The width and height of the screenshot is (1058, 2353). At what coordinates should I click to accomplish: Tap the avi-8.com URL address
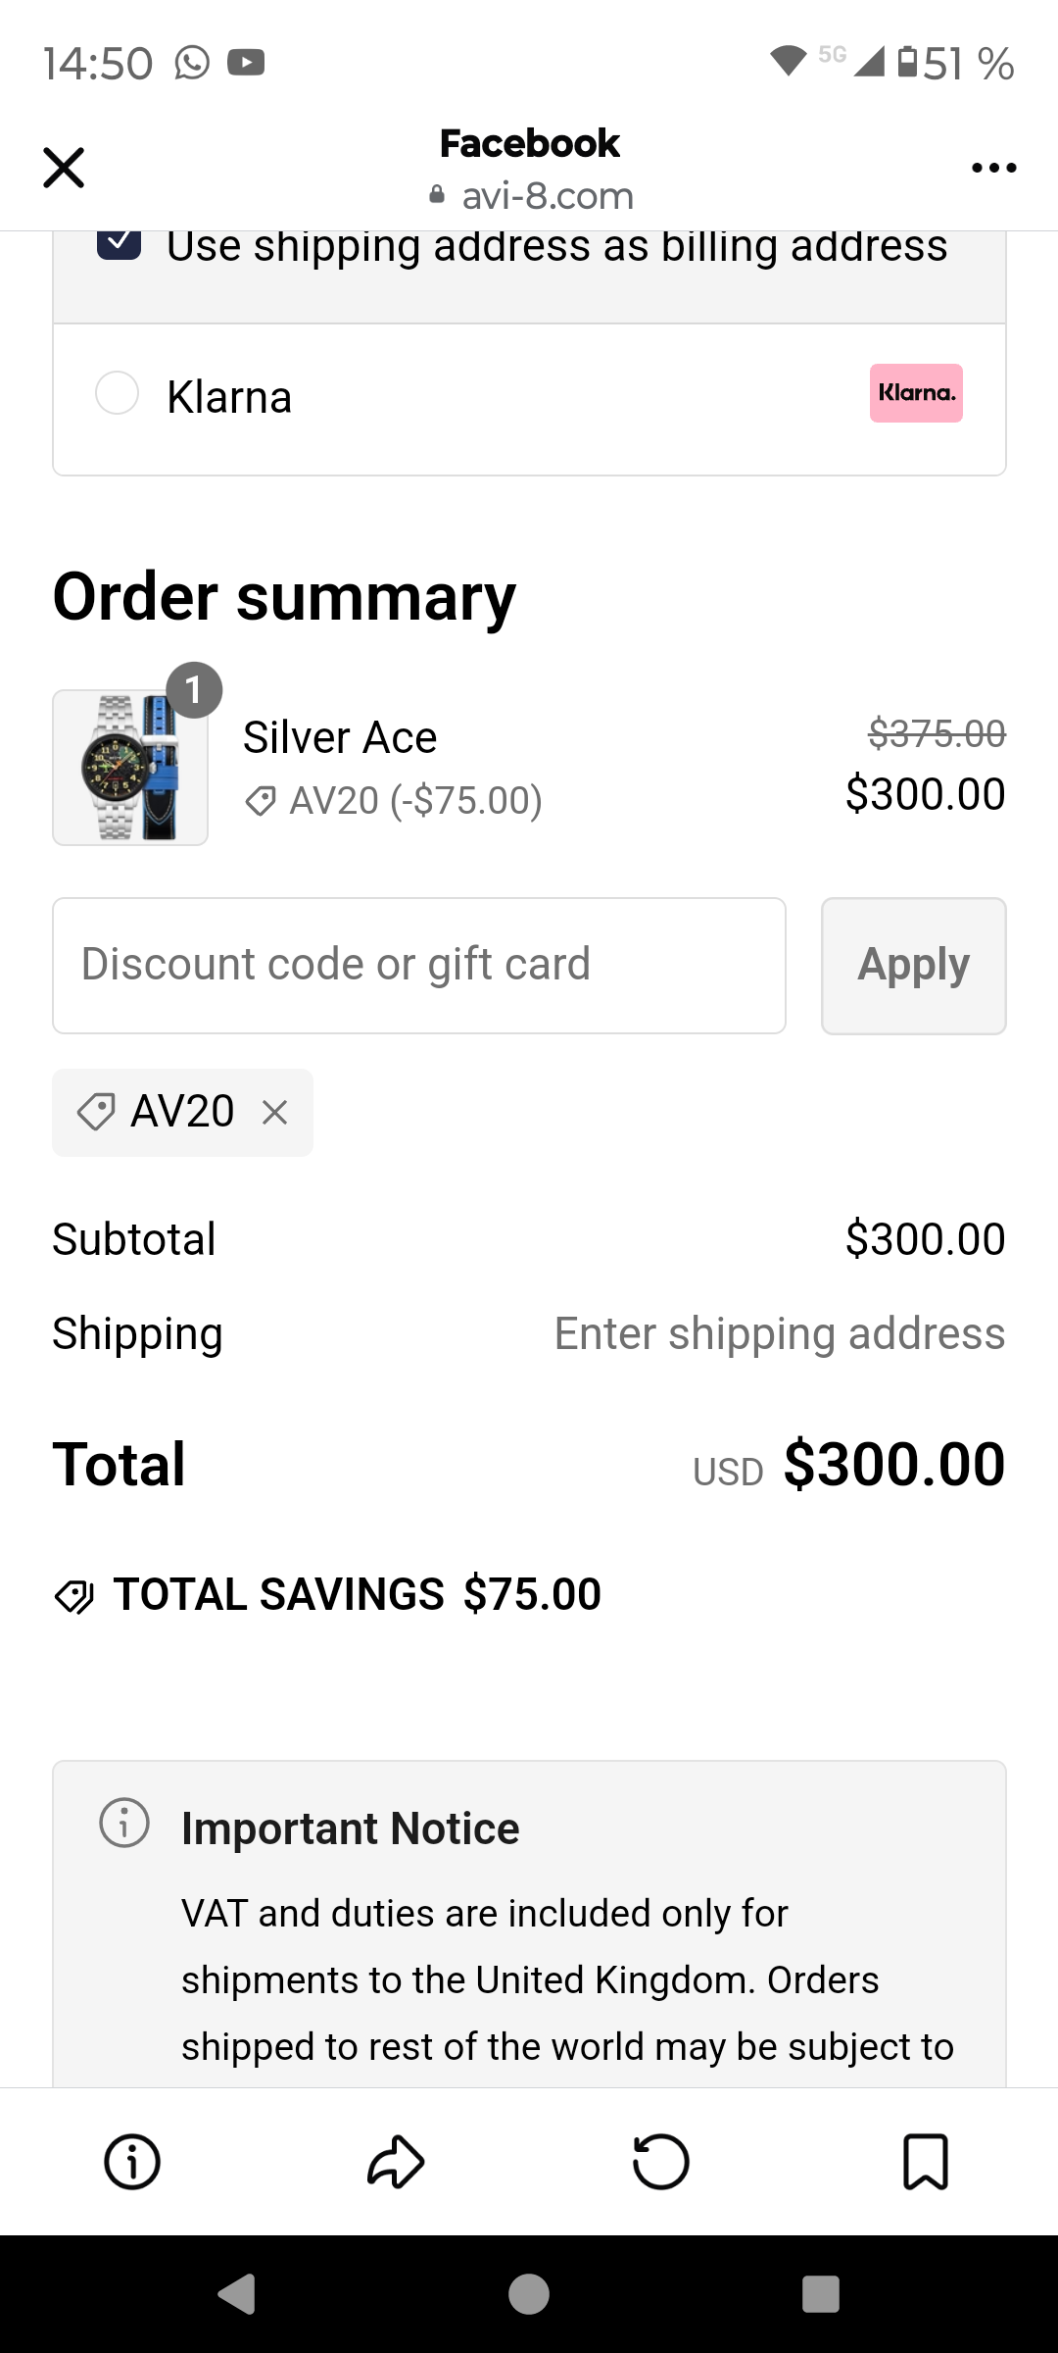point(547,196)
